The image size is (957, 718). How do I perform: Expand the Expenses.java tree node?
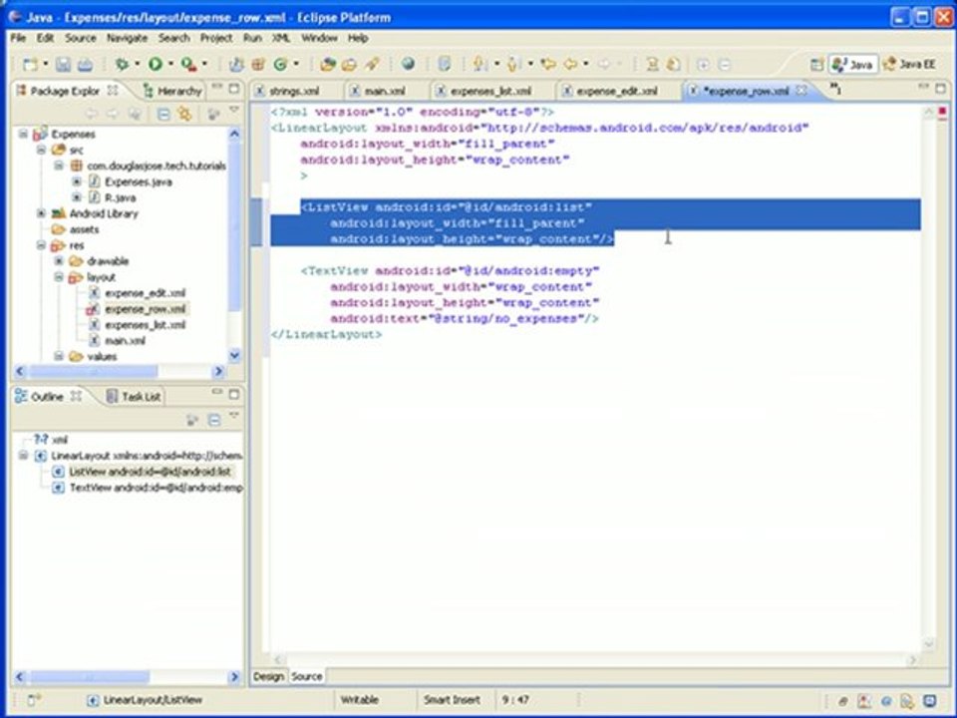point(77,181)
